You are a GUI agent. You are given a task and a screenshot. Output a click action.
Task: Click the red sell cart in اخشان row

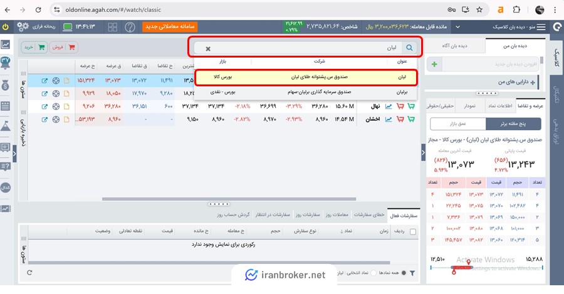pos(400,119)
